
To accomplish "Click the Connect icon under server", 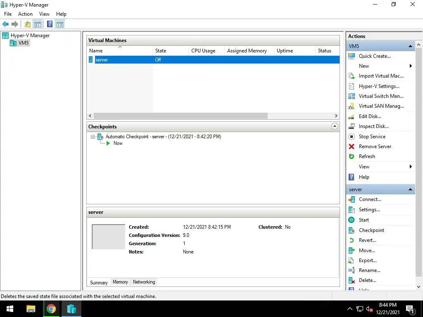I will coord(352,199).
